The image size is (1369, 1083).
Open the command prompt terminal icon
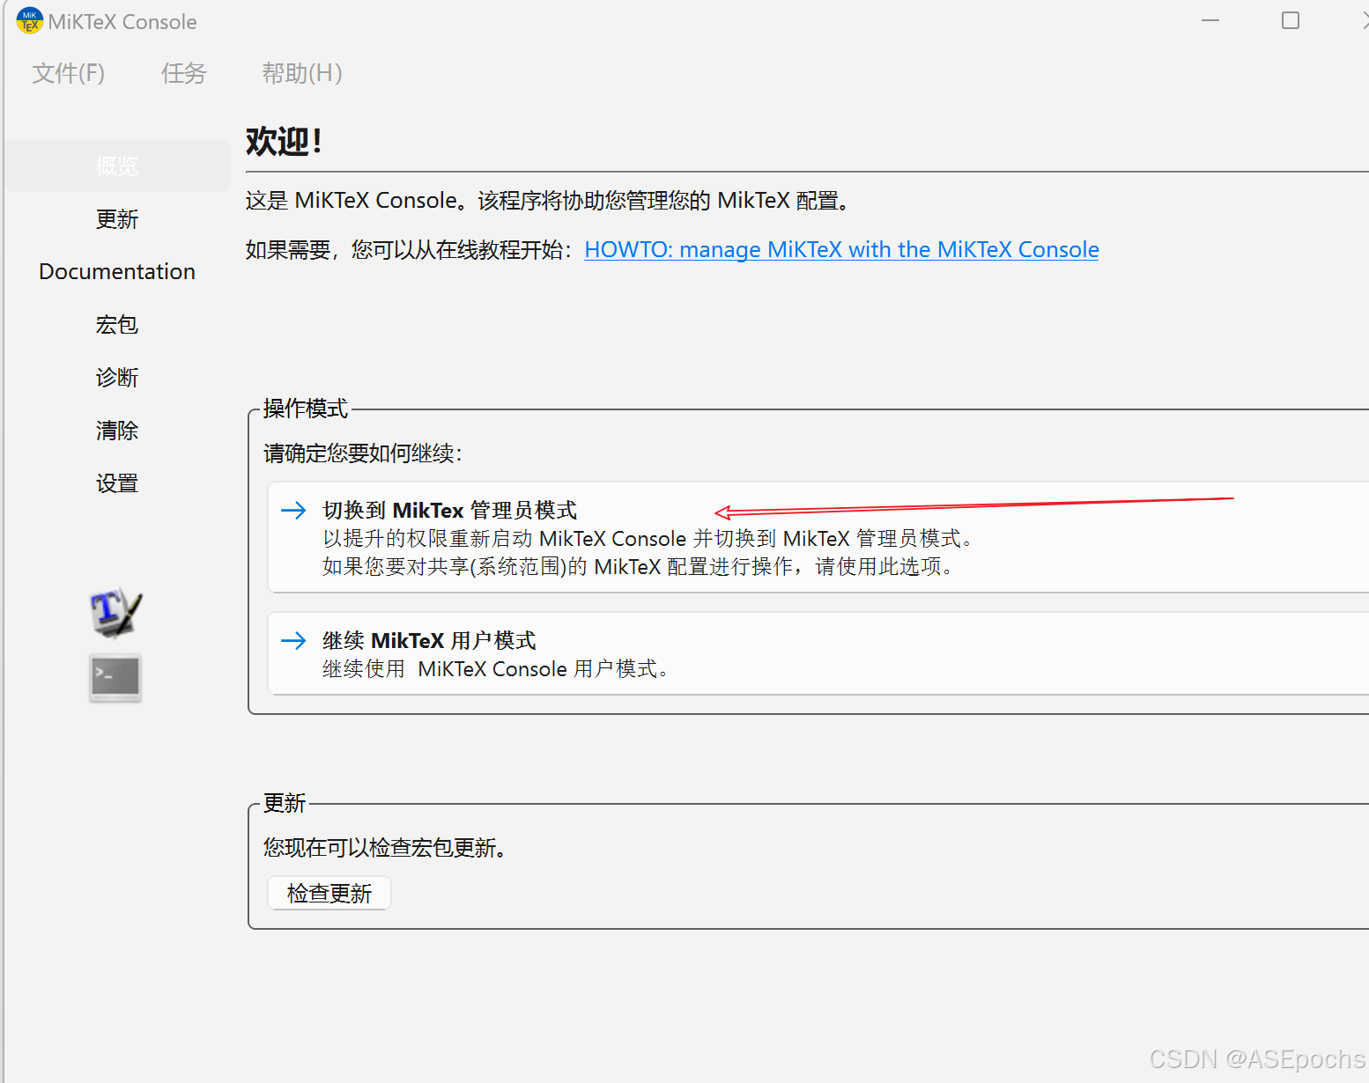click(x=115, y=678)
